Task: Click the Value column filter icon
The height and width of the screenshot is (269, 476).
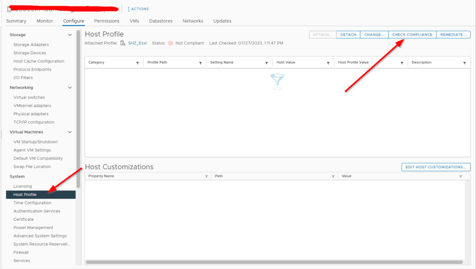Action: point(461,177)
